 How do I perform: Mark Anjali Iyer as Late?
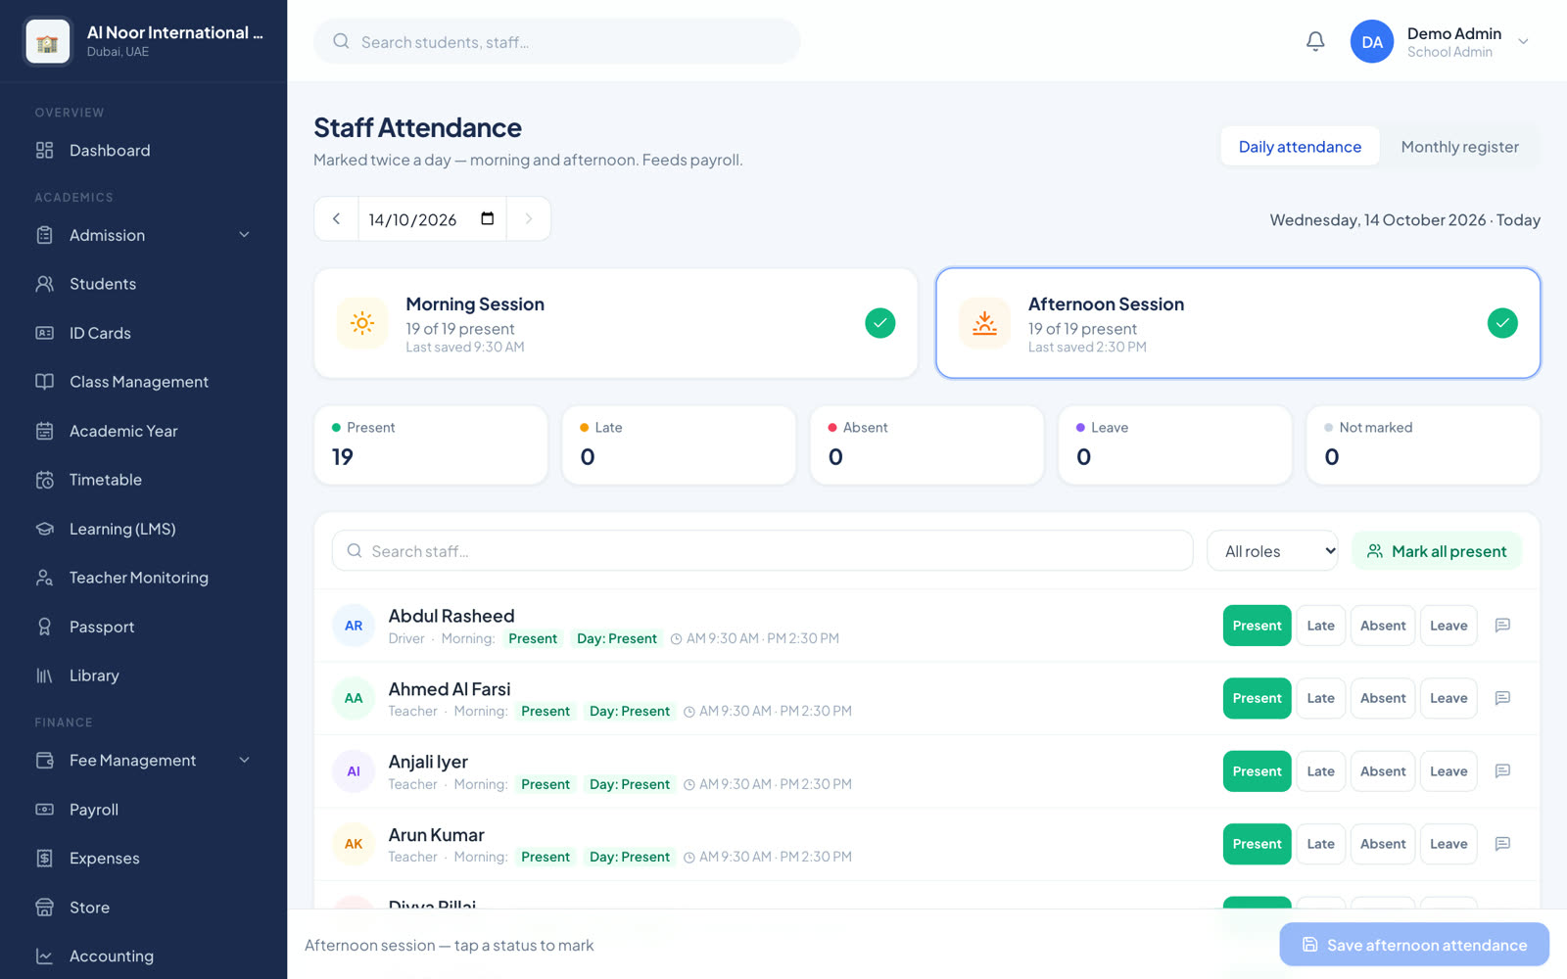click(x=1320, y=771)
